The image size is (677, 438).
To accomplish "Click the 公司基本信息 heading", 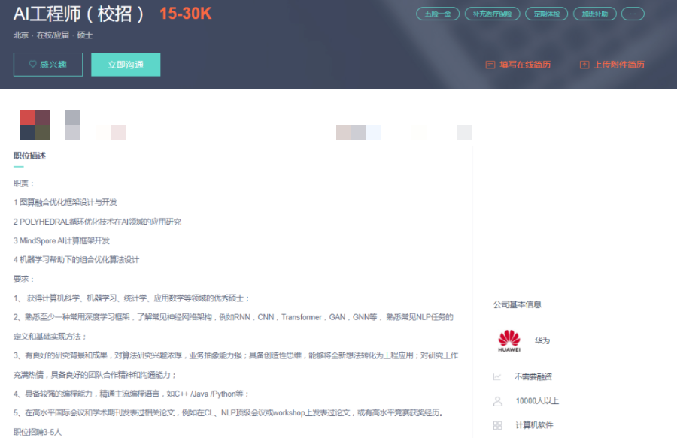I will pos(518,305).
